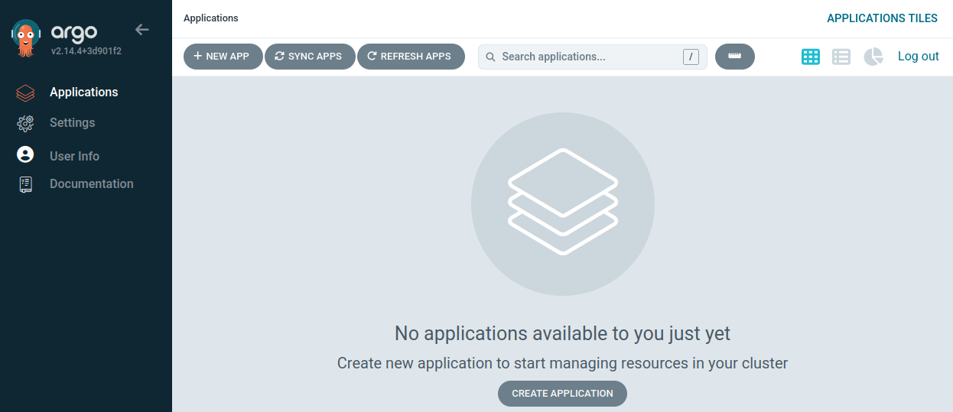The image size is (953, 412).
Task: Click the APPLICATIONS TILES header text
Action: (882, 18)
